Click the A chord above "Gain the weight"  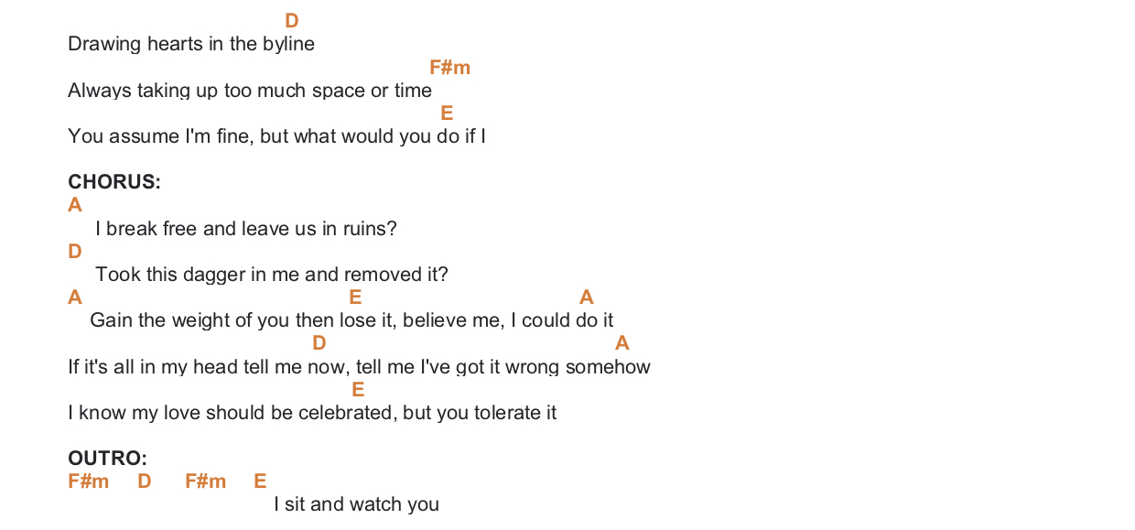pos(75,297)
